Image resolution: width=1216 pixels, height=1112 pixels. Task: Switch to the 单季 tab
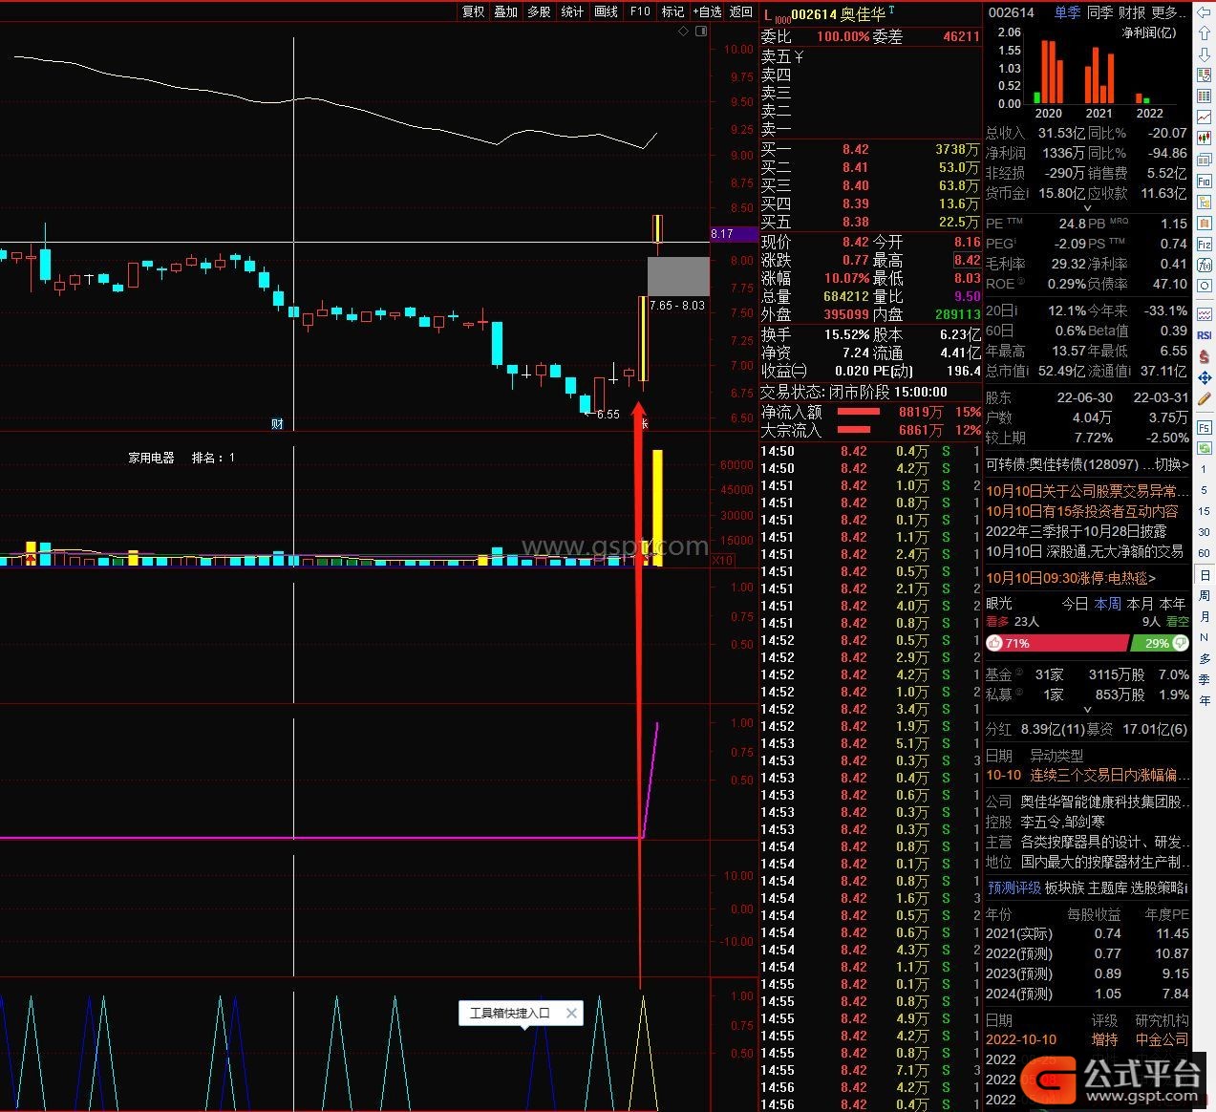click(x=1068, y=12)
